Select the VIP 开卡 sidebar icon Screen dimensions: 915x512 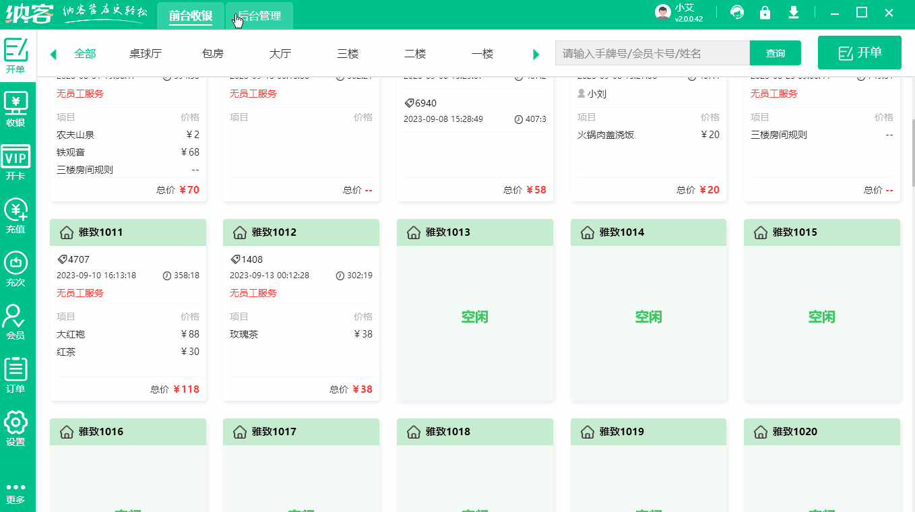click(16, 162)
